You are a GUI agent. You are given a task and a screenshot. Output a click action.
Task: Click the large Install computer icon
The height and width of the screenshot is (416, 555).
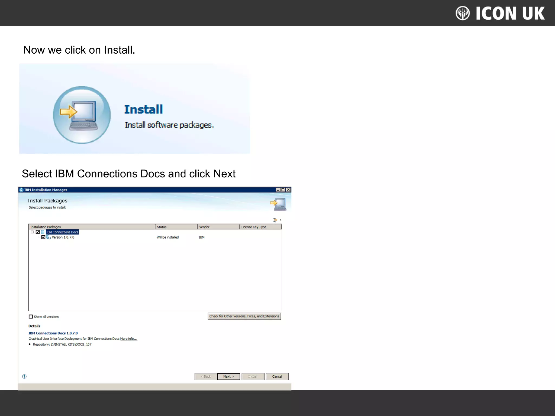point(82,115)
